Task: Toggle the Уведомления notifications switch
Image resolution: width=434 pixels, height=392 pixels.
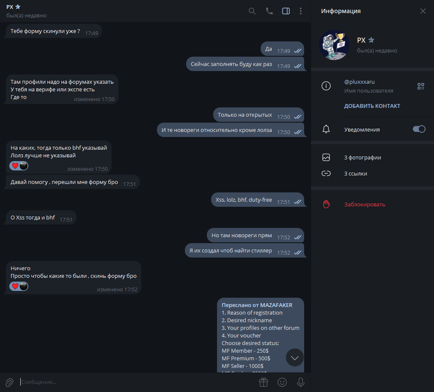Action: [419, 129]
